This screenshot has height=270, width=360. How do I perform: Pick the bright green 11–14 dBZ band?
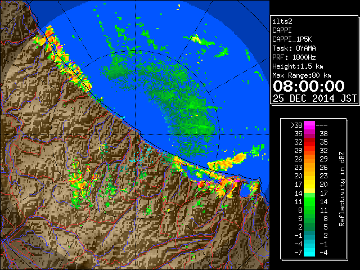[x=309, y=201]
